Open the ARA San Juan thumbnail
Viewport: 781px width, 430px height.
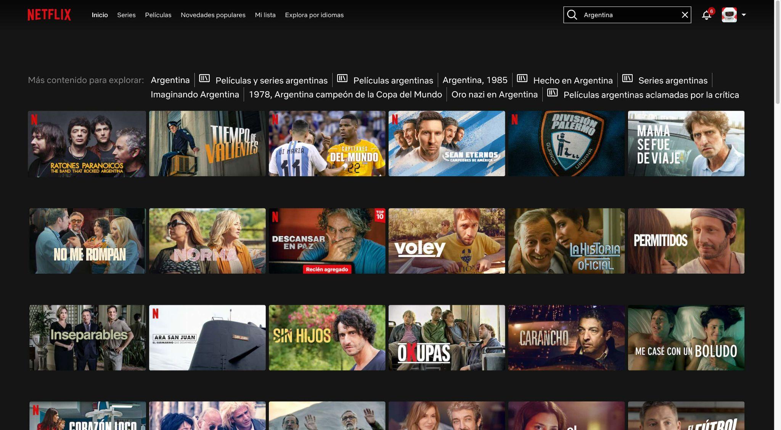click(207, 338)
